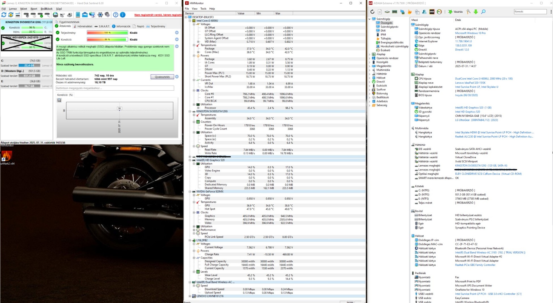Image resolution: width=553 pixels, height=303 pixels.
Task: Open the gear configuration icon in Hard Disk Sentinel
Action: (x=100, y=15)
